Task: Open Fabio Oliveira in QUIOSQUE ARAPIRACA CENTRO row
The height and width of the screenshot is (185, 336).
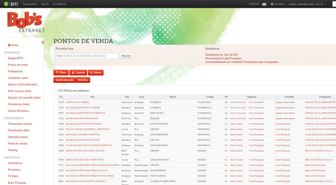Action: pyautogui.click(x=236, y=140)
